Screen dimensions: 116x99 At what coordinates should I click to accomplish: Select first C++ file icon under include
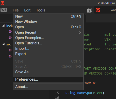pyautogui.click(x=10, y=32)
